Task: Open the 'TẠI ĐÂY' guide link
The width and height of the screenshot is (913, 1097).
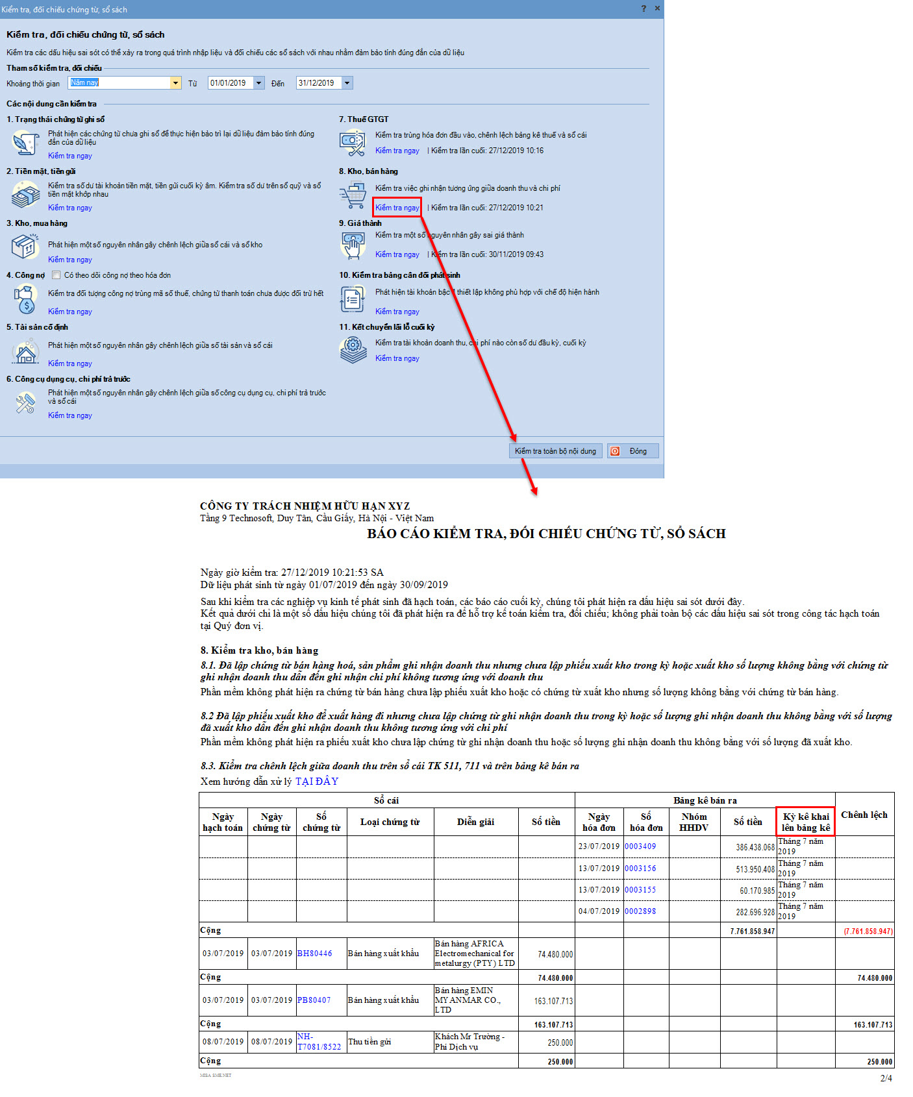Action: 317,782
